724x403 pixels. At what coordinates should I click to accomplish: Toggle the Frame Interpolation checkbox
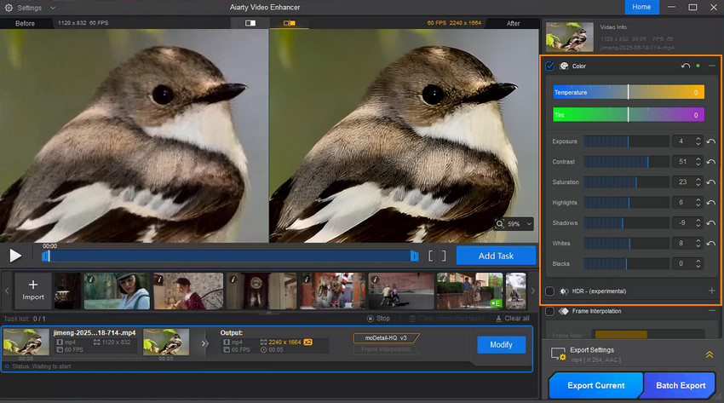coord(550,312)
